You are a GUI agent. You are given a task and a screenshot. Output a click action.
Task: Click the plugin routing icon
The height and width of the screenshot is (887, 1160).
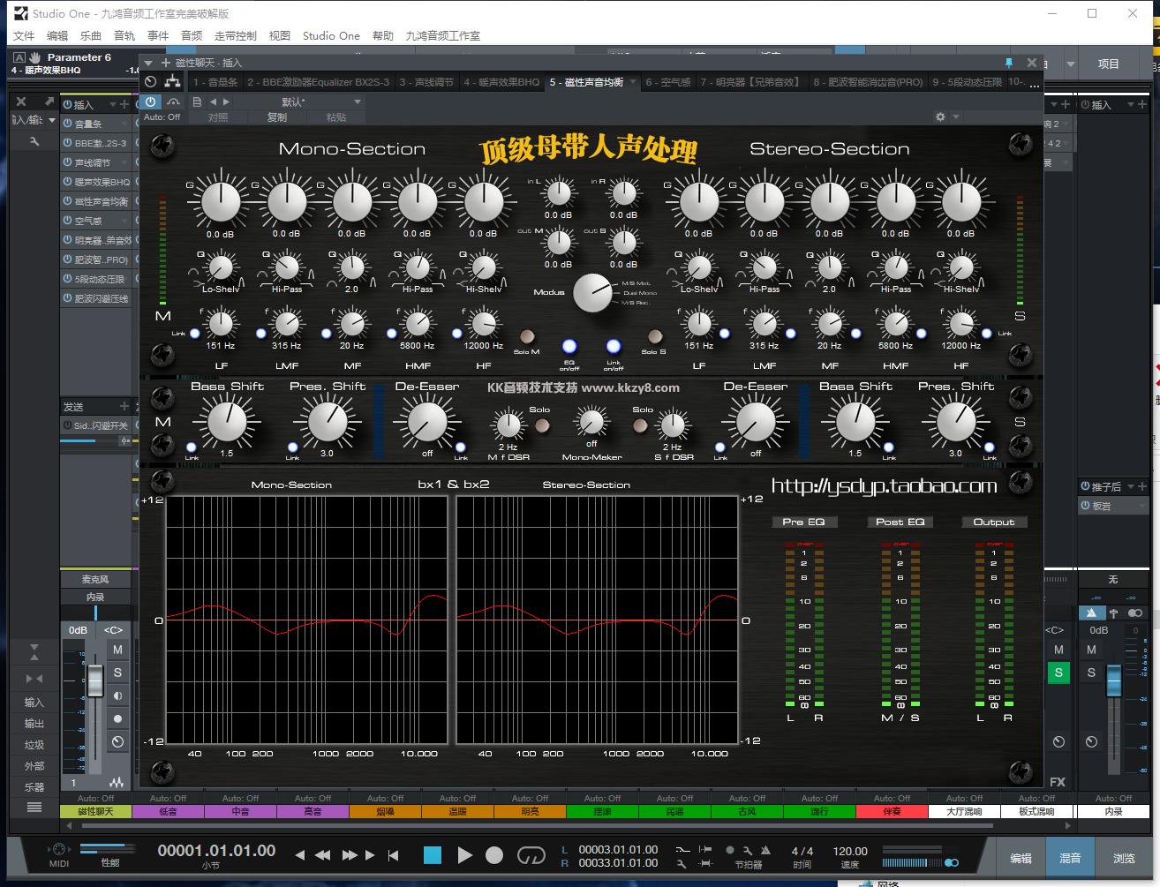tap(172, 82)
